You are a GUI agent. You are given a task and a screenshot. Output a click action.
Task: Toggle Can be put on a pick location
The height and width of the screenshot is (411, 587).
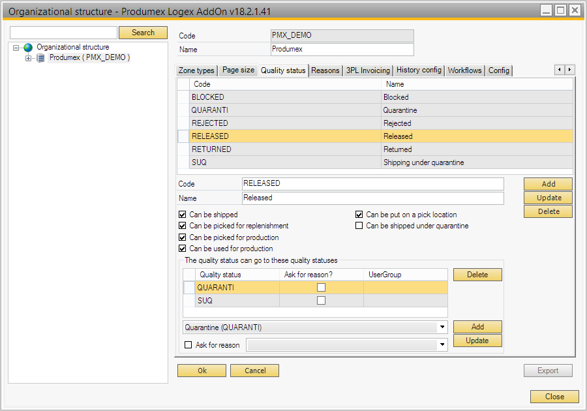coord(359,215)
